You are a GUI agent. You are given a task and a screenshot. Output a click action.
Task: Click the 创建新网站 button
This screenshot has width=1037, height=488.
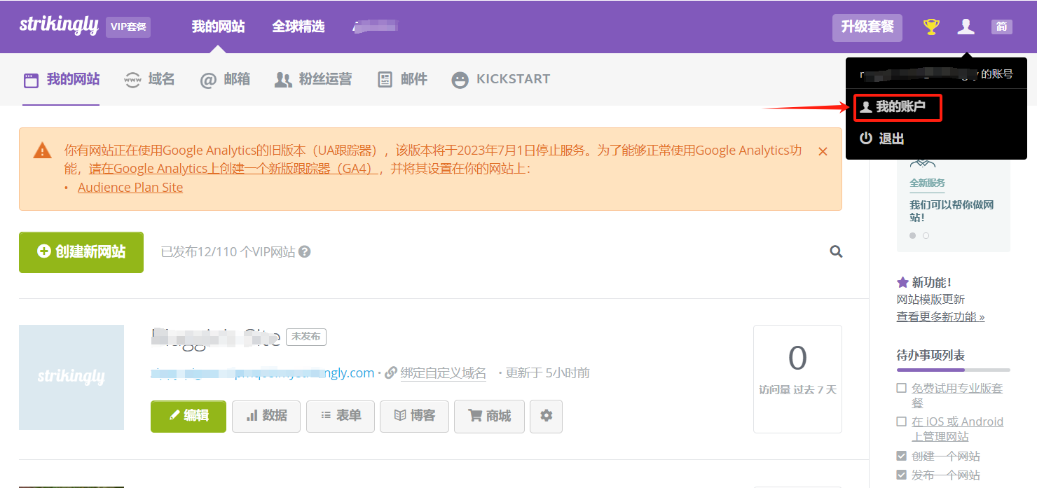coord(81,252)
